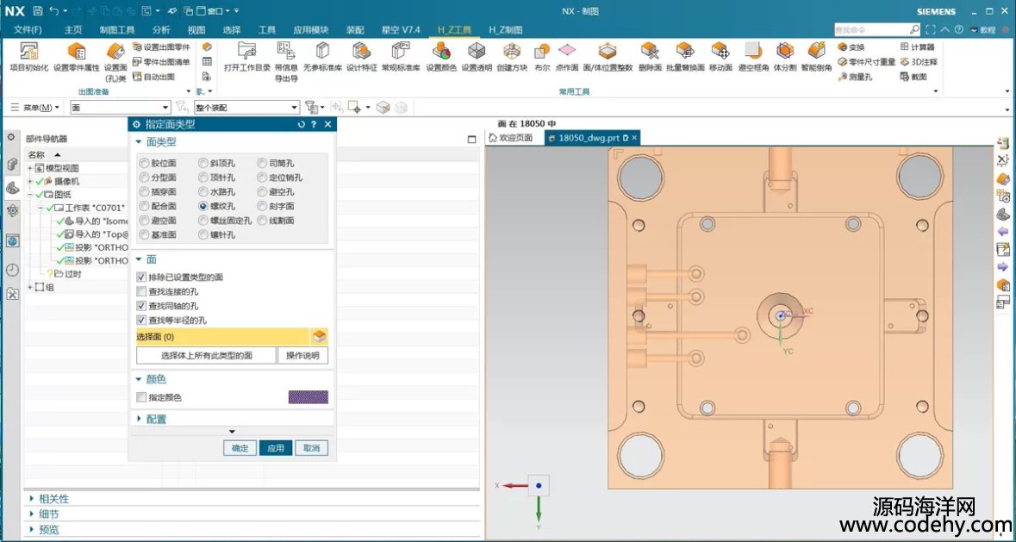
Task: Click the 变换 transform tool
Action: [851, 47]
